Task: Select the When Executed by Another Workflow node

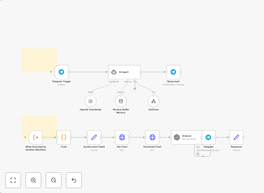Action: tap(36, 137)
